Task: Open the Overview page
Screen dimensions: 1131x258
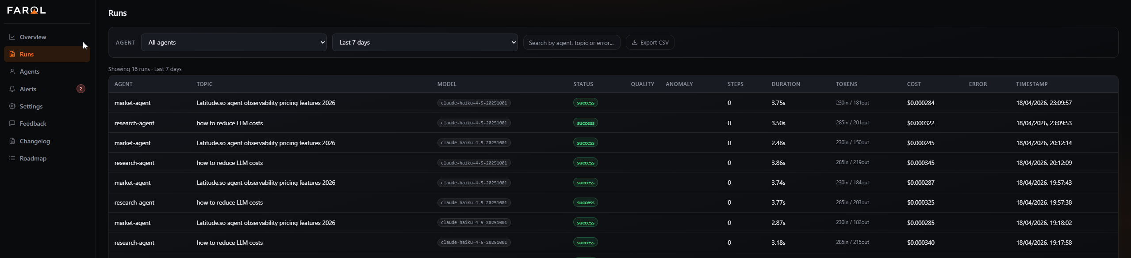Action: [47, 37]
